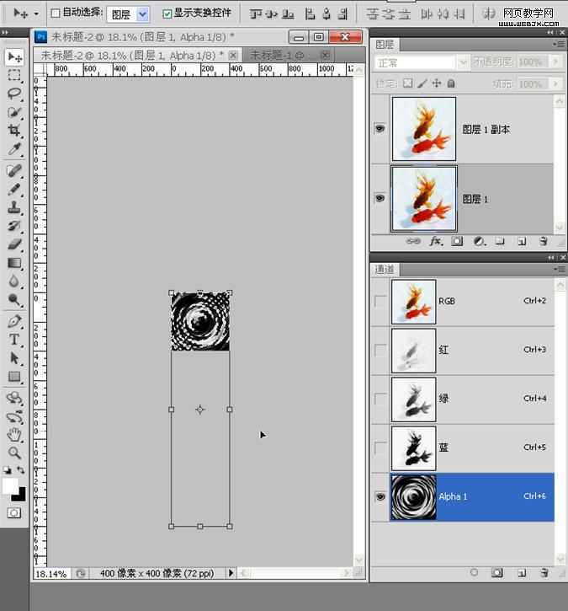Viewport: 568px width, 611px height.
Task: Click the RGB channel thumbnail
Action: 413,301
